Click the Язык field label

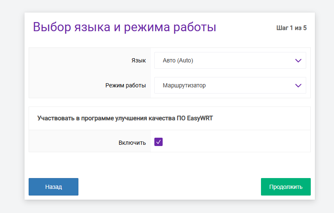coord(139,61)
